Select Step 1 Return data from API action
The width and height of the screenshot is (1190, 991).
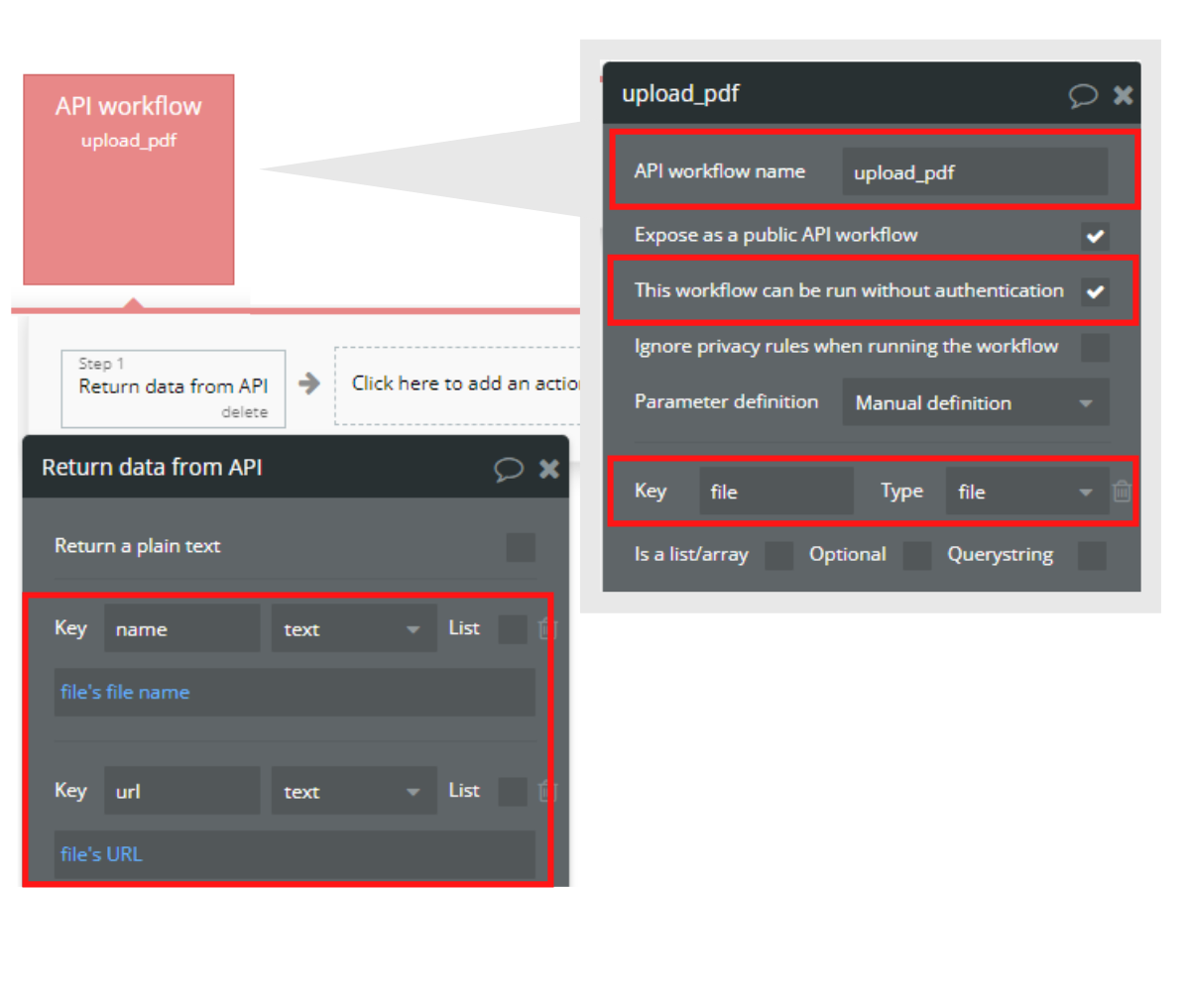174,387
